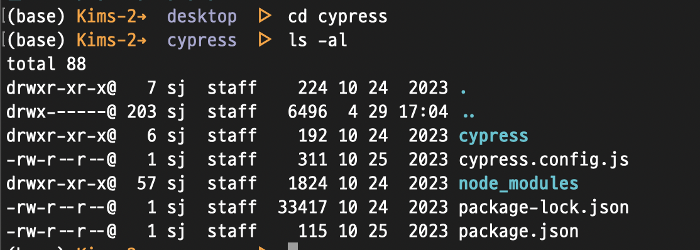Screen dimensions: 700x250
Task: Click the orange triangle prompt before 'ls -al'
Action: coord(265,40)
